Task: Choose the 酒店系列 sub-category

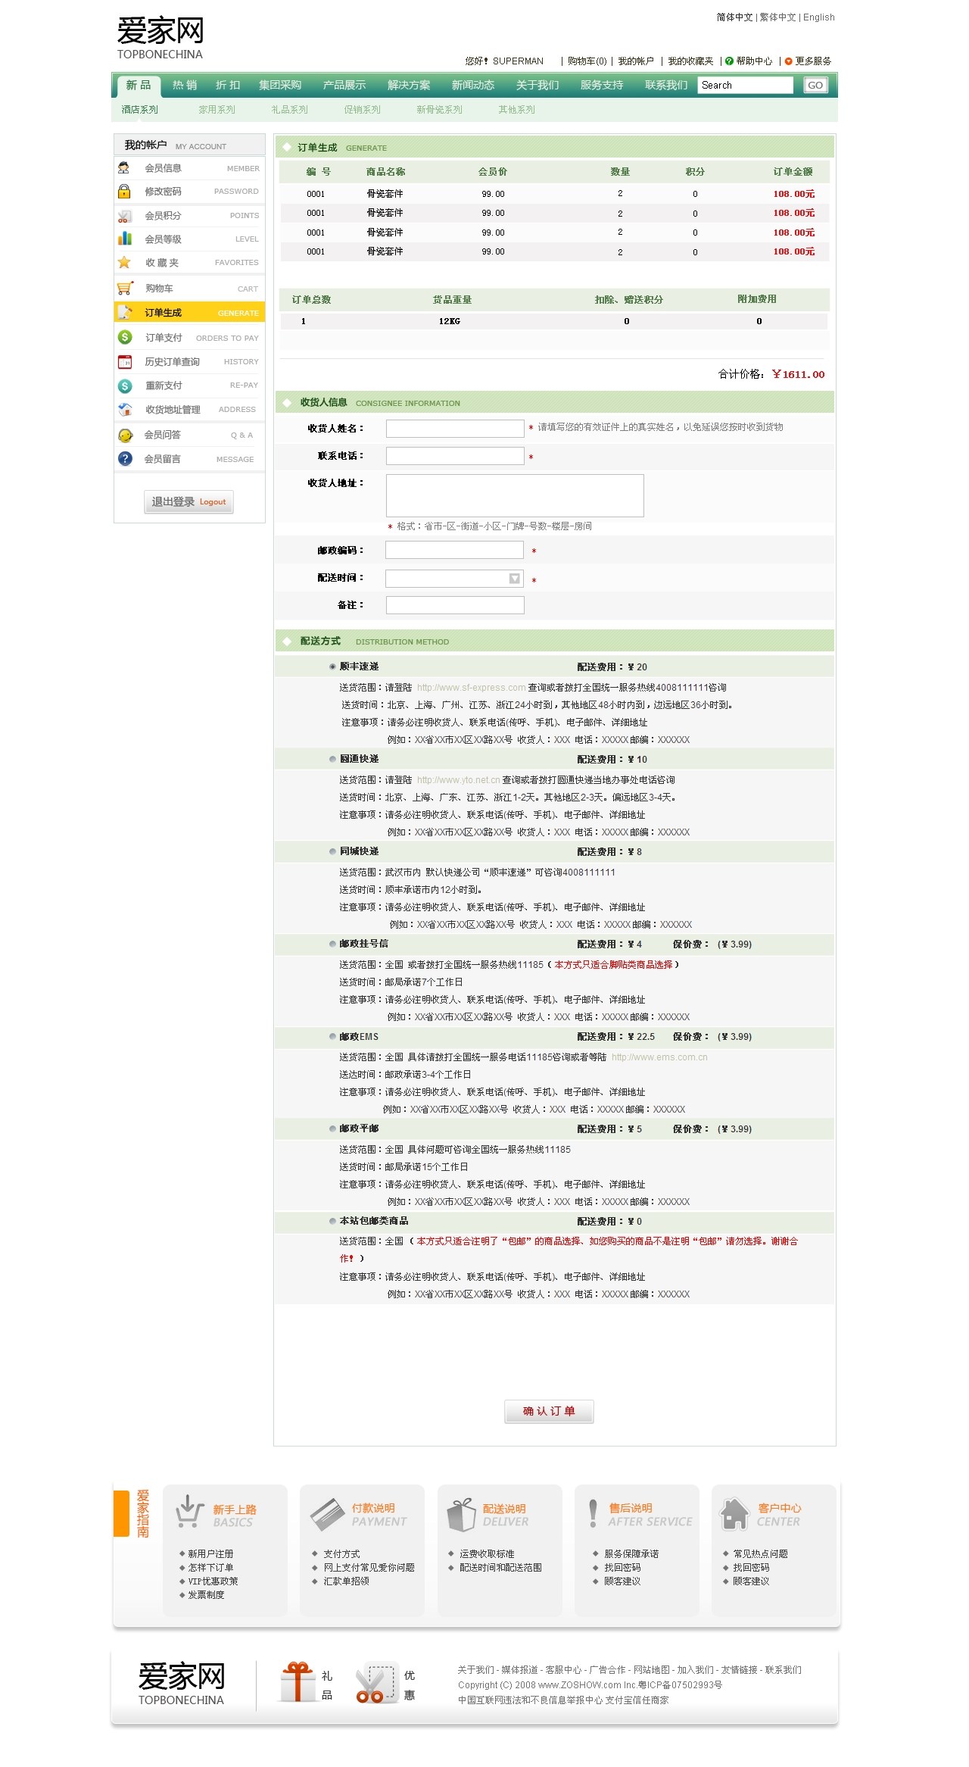Action: (140, 110)
